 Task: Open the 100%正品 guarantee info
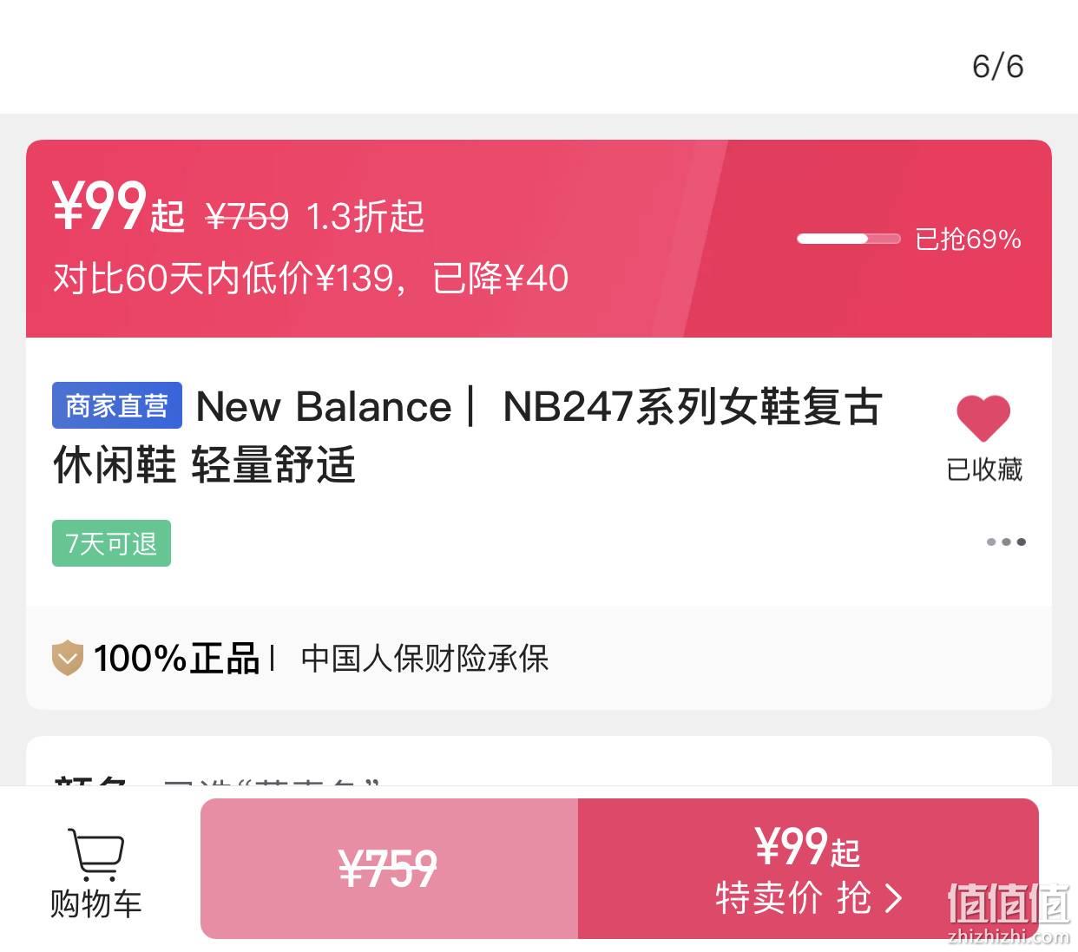[x=177, y=658]
